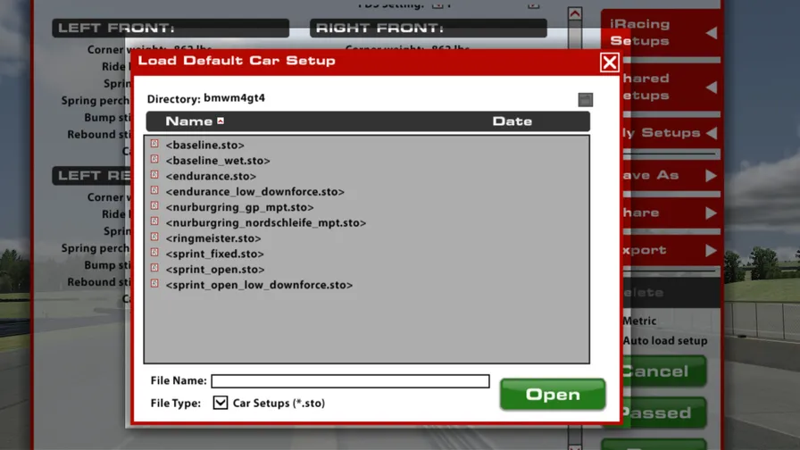Screen dimensions: 800x450
Task: Select <baseline_wet.sto> file name
Action: pyautogui.click(x=218, y=161)
